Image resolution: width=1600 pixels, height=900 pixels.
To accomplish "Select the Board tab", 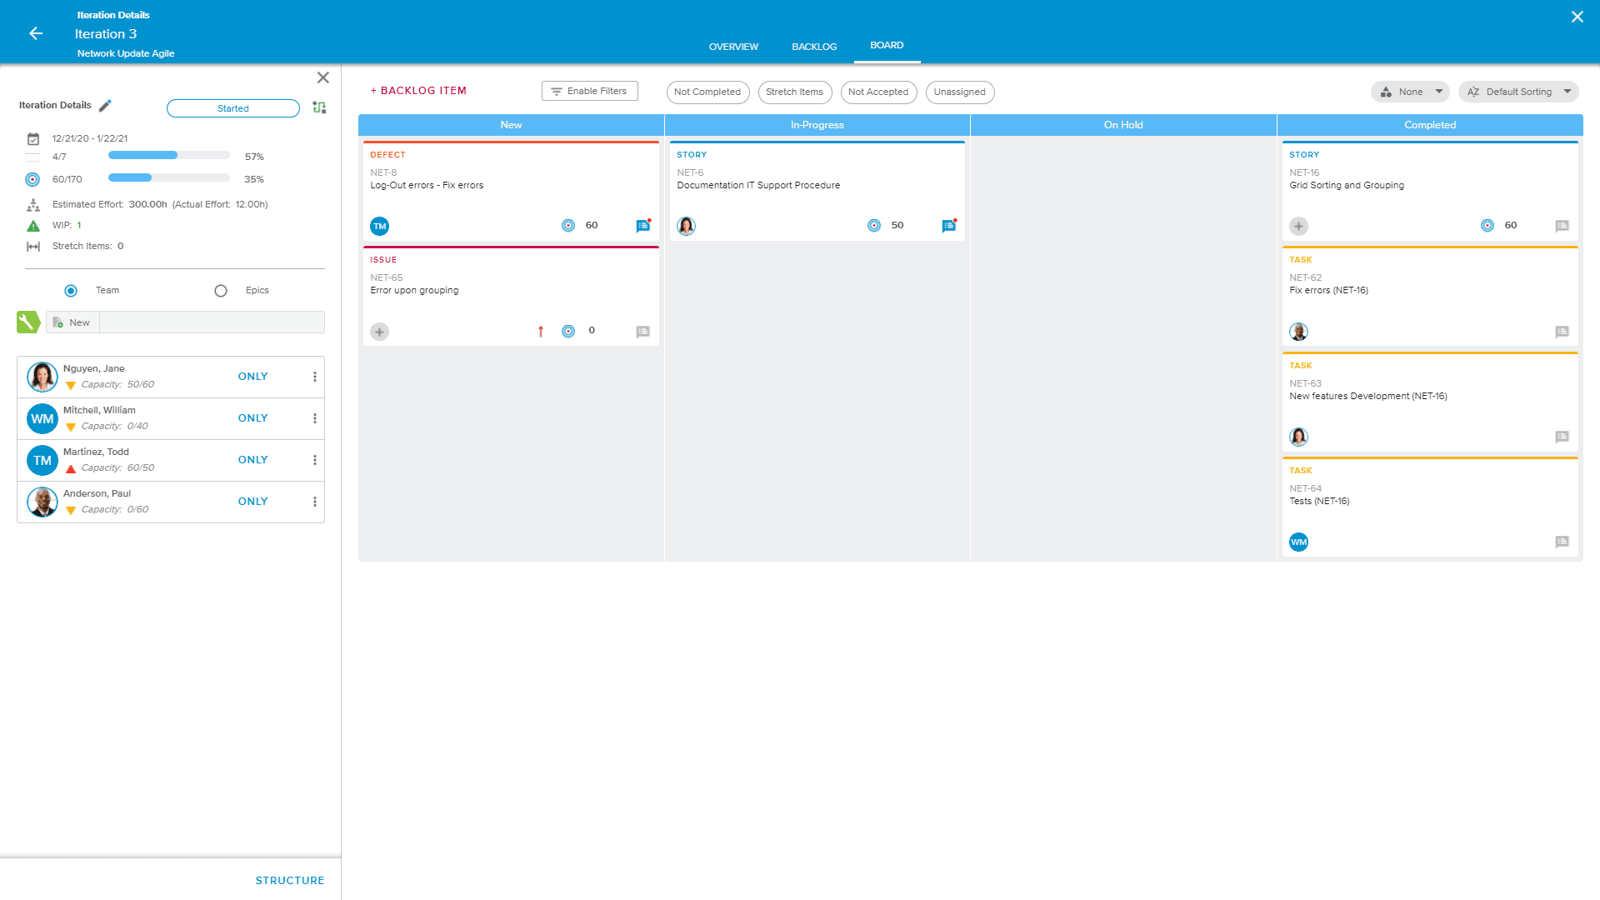I will coord(887,46).
